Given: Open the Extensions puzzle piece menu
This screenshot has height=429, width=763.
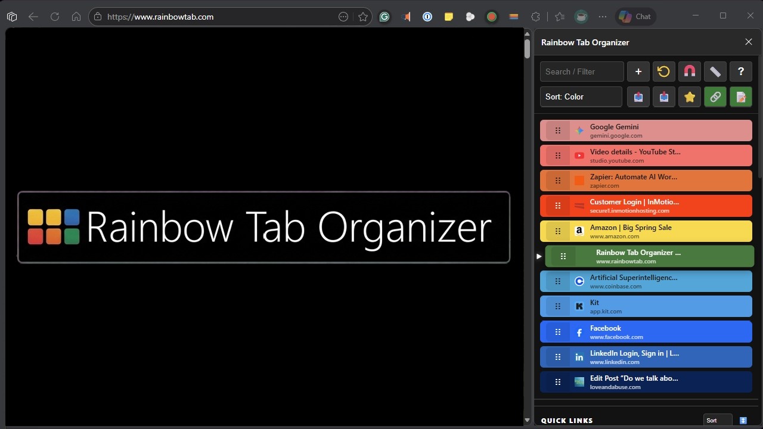Looking at the screenshot, I should point(535,17).
